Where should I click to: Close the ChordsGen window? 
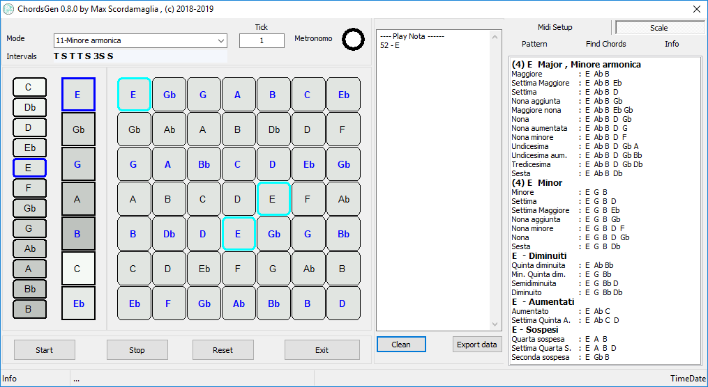[697, 9]
